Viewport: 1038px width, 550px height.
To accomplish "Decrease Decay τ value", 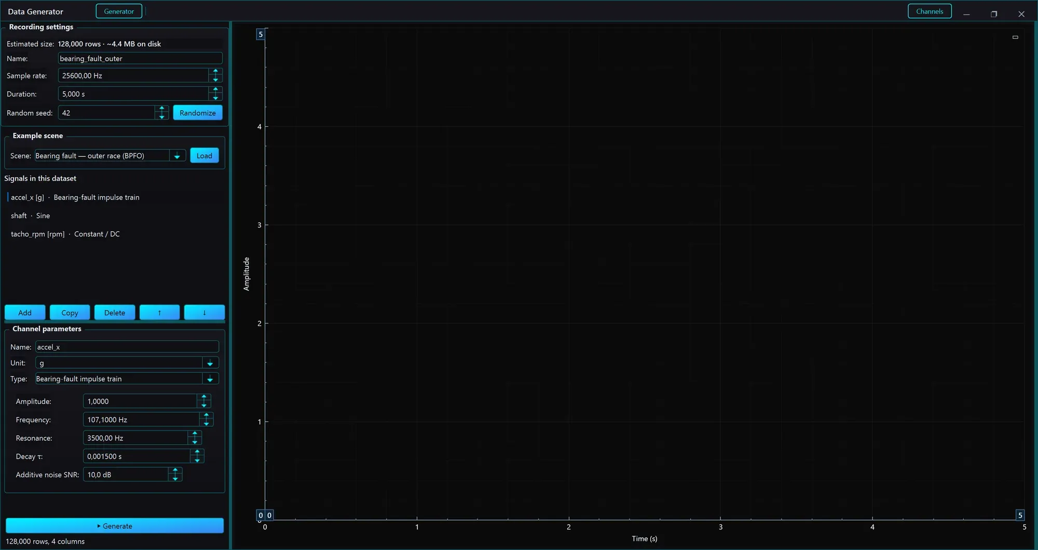I will (197, 460).
